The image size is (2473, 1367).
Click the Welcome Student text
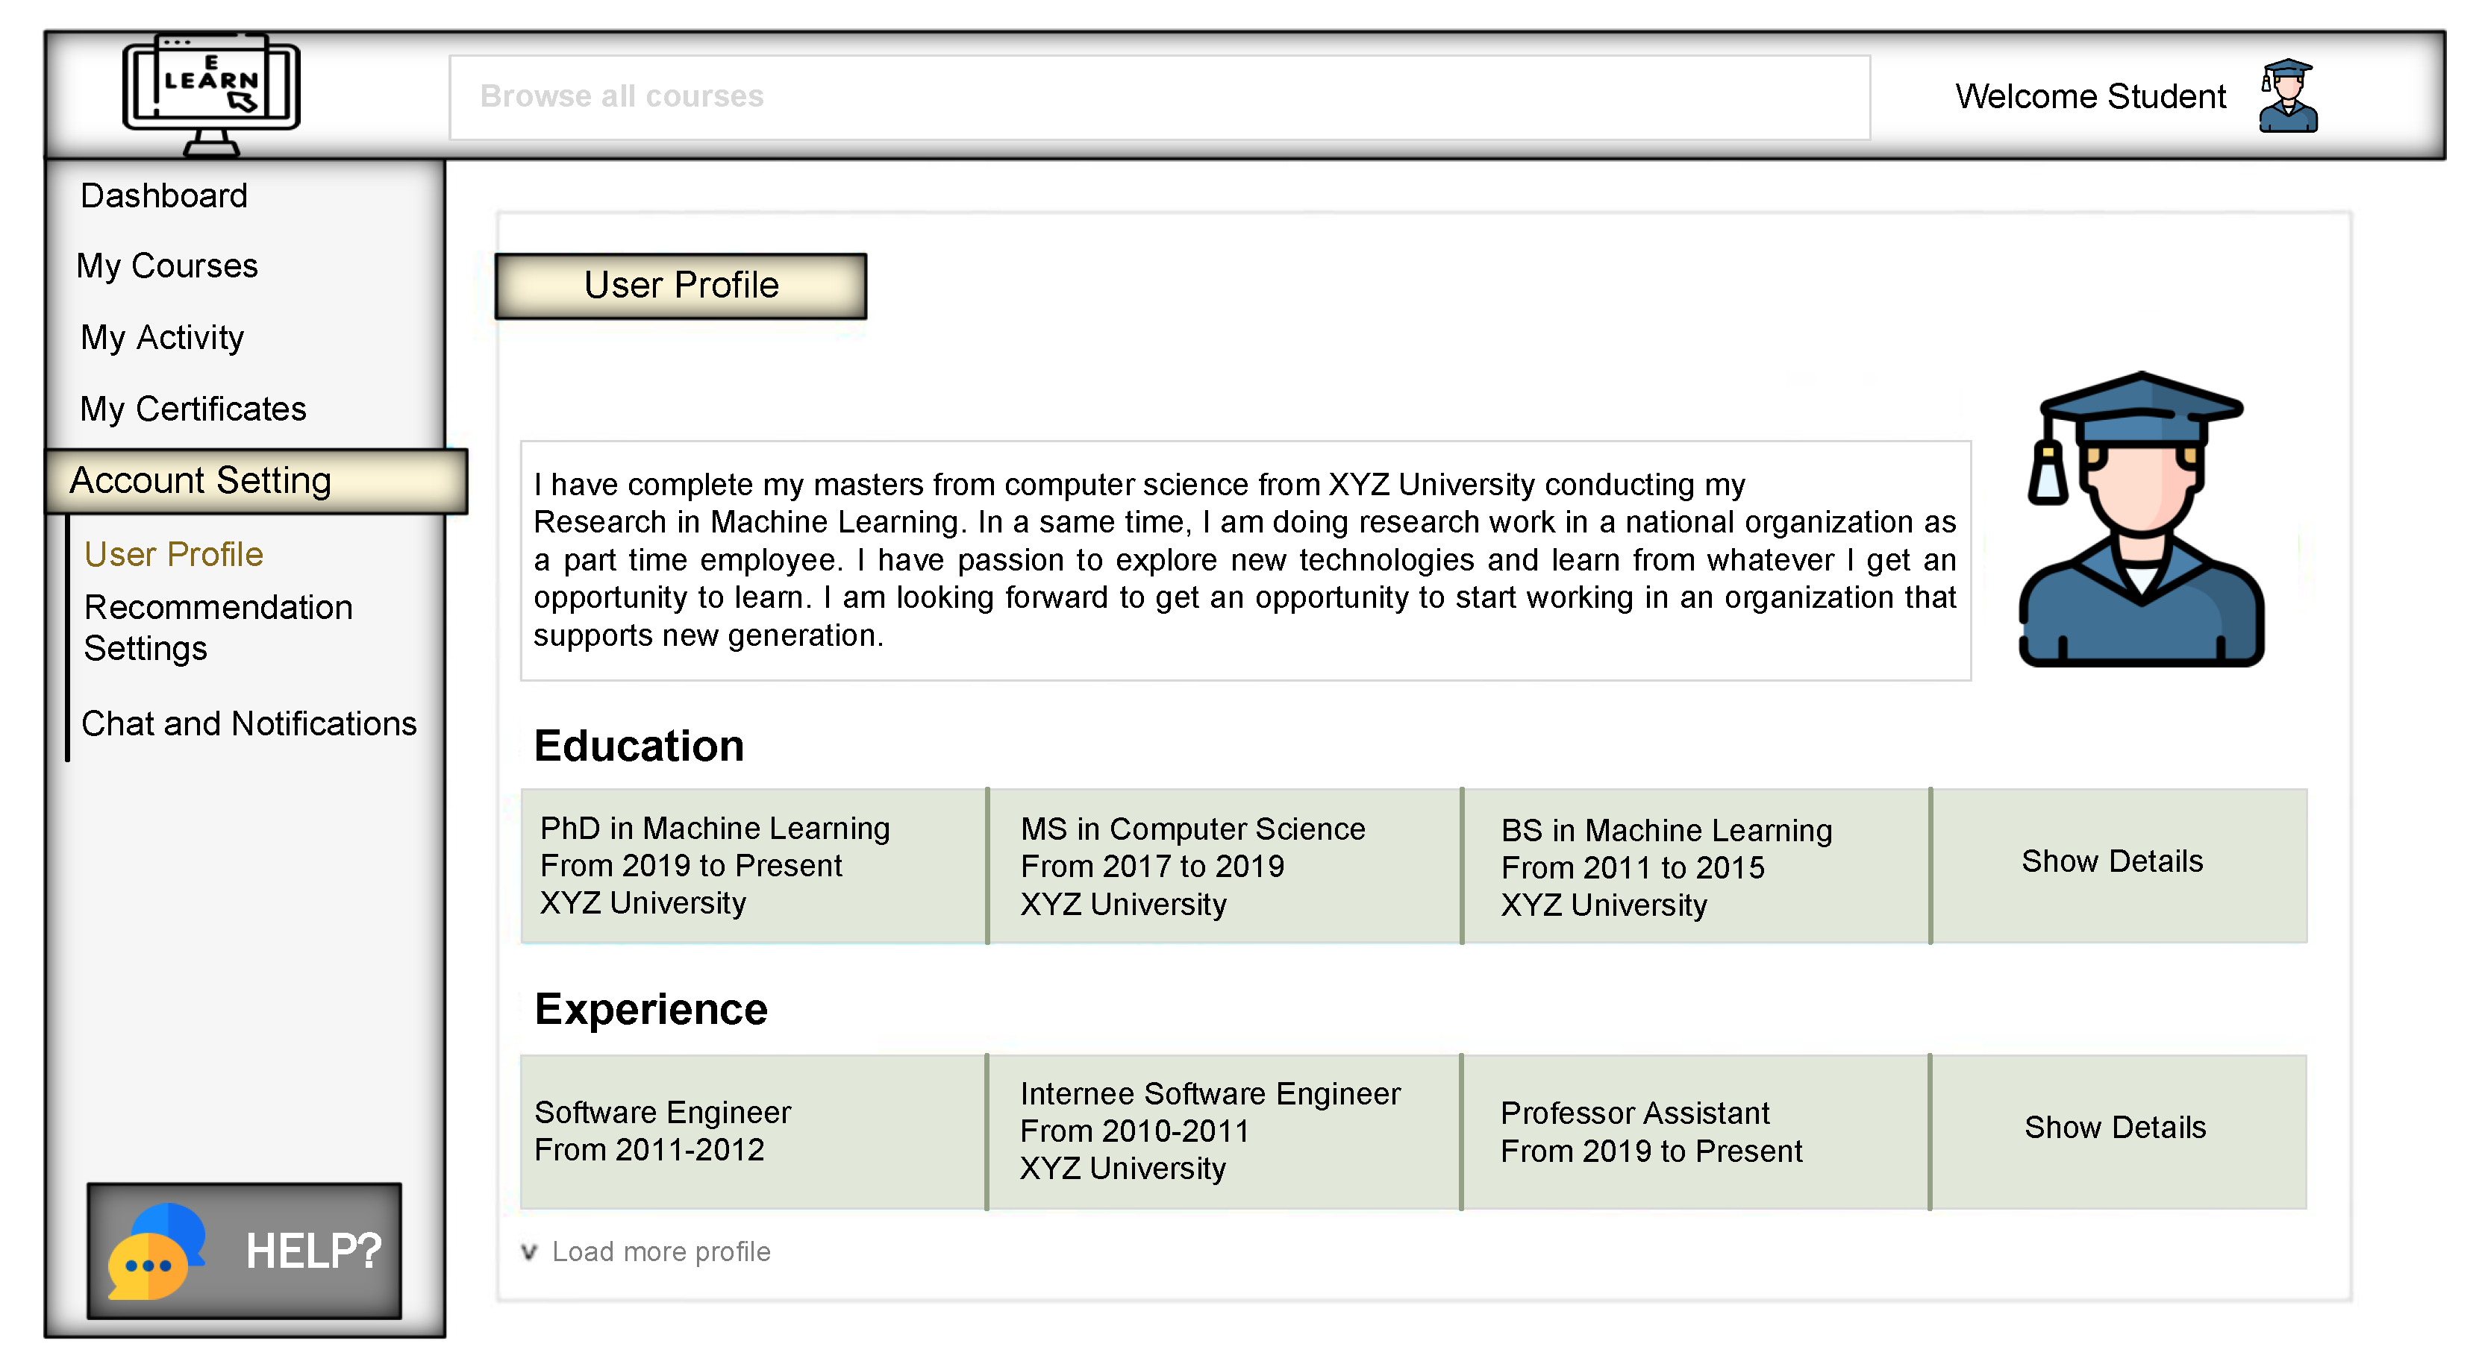[2090, 97]
